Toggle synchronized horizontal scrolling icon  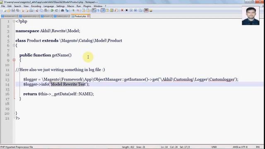point(88,10)
